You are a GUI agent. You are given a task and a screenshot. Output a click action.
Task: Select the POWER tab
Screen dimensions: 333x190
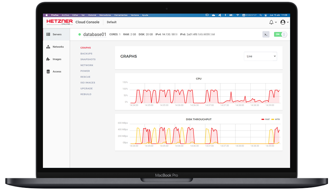pos(85,71)
